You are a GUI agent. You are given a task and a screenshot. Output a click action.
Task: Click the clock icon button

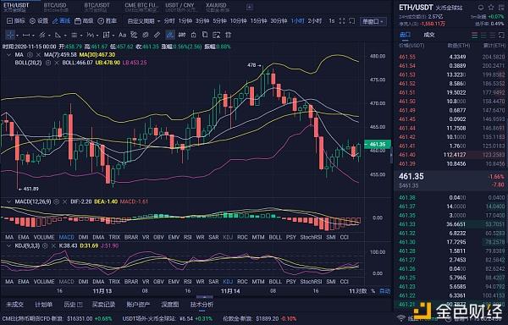pyautogui.click(x=107, y=20)
